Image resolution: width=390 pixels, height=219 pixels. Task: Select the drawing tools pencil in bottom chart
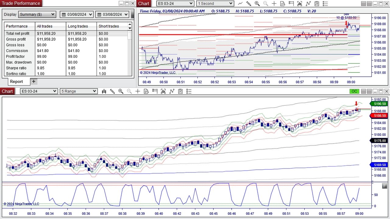112,91
